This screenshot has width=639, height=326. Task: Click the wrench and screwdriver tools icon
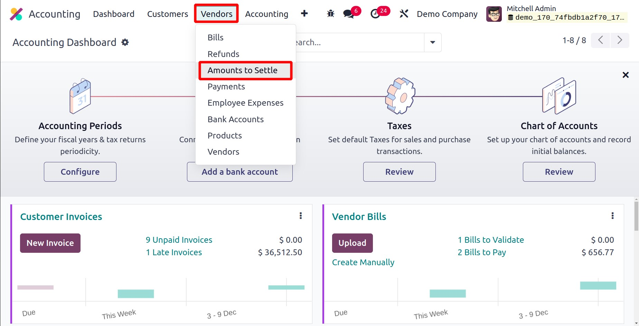(404, 14)
